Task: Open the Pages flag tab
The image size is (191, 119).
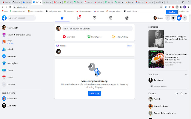Action: [x=78, y=18]
